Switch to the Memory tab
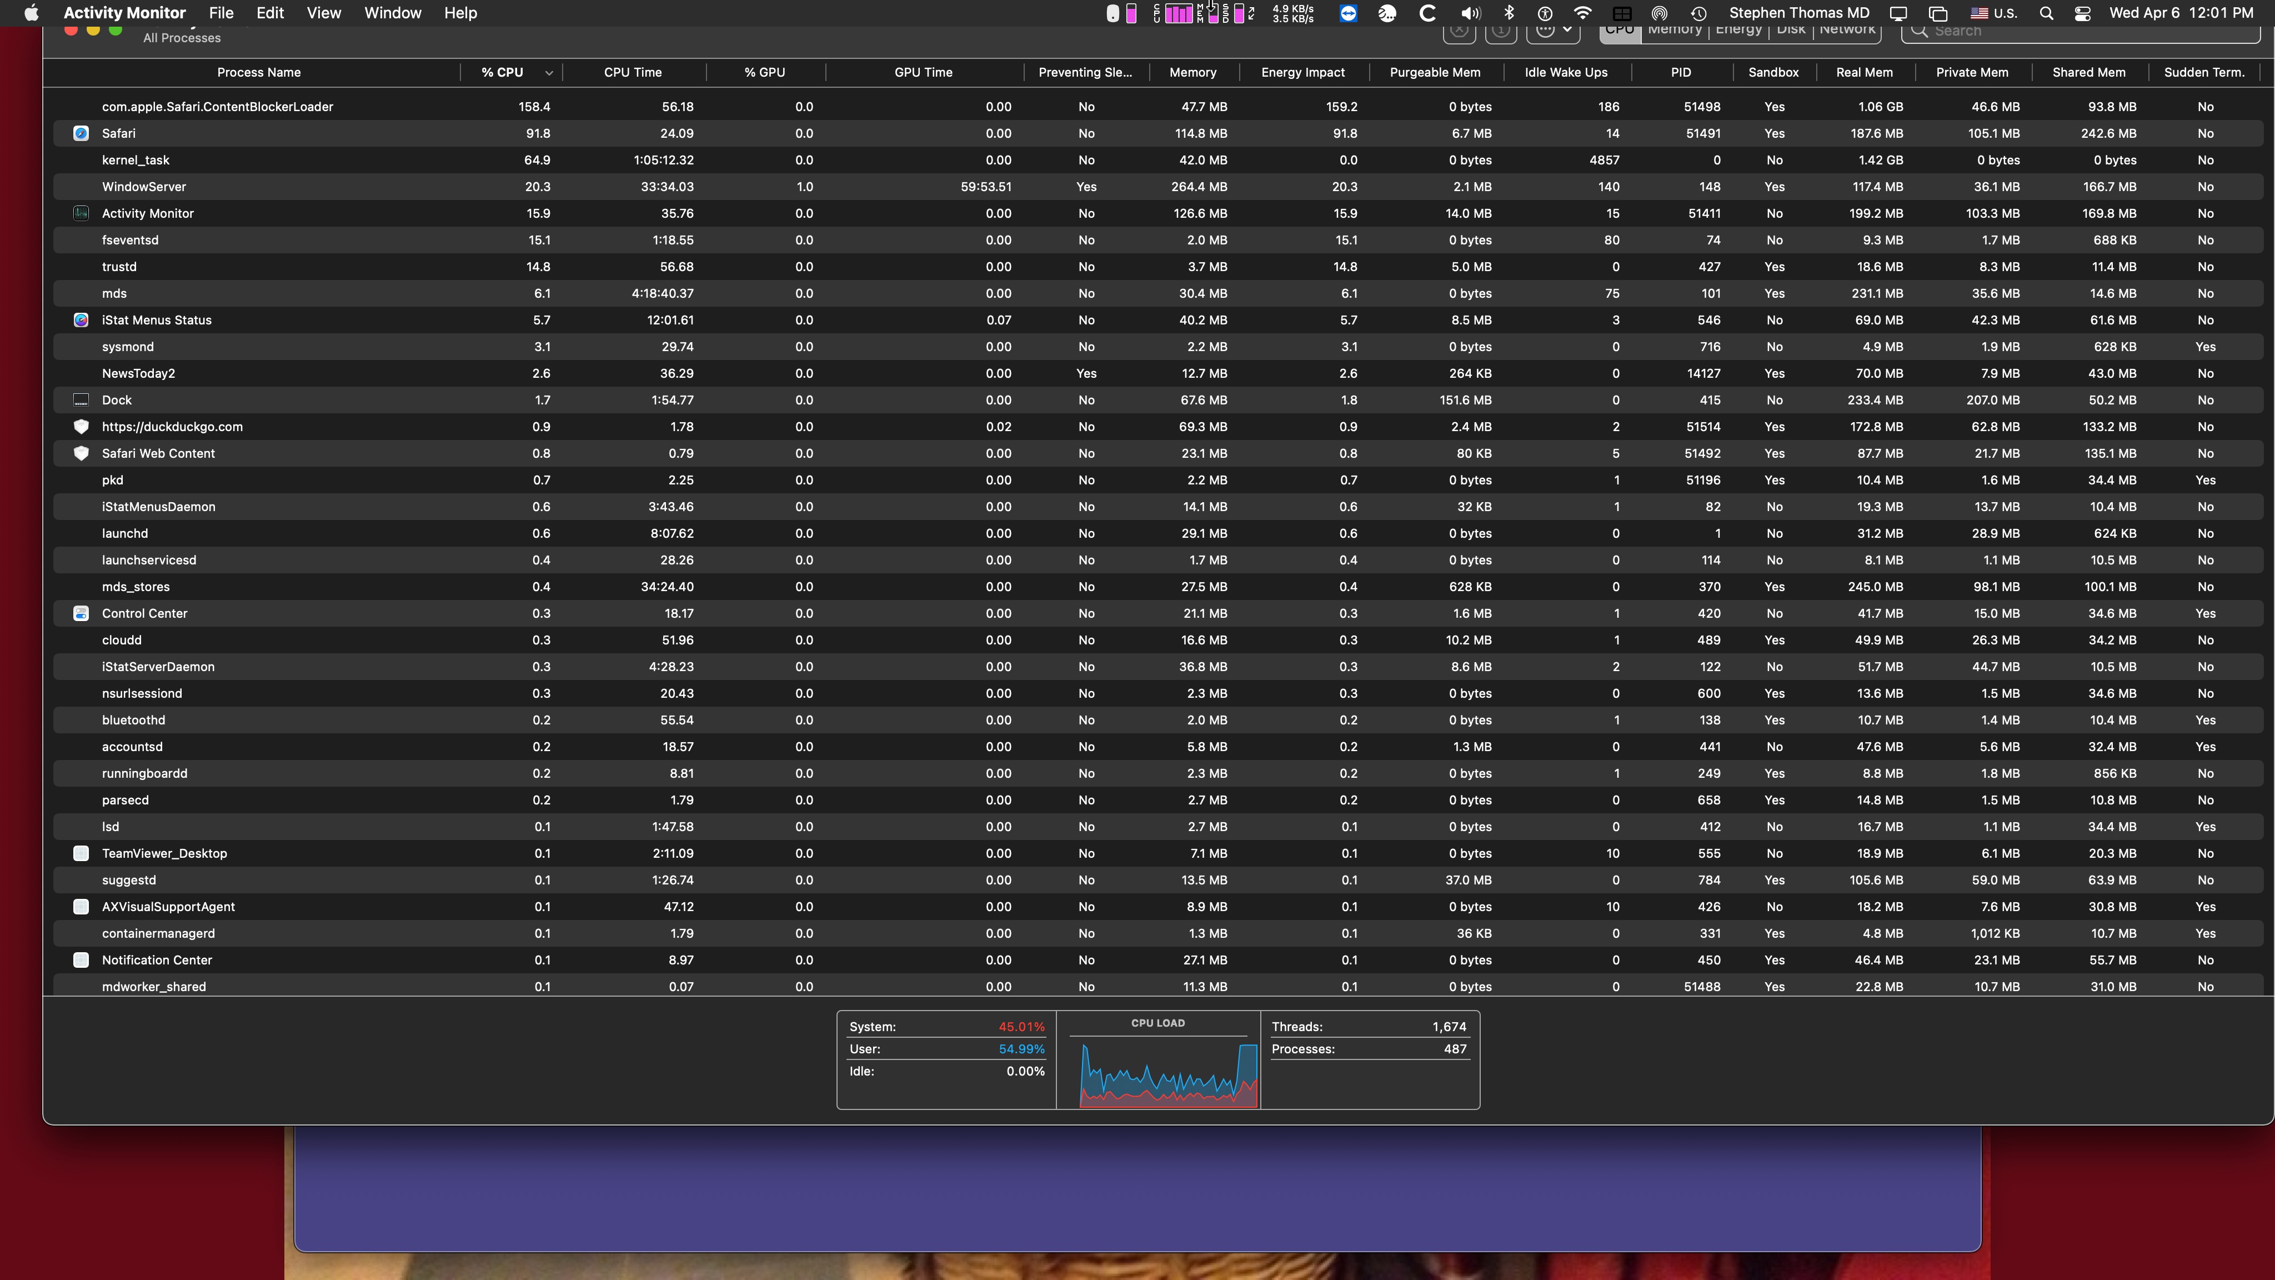This screenshot has height=1280, width=2275. (x=1675, y=31)
